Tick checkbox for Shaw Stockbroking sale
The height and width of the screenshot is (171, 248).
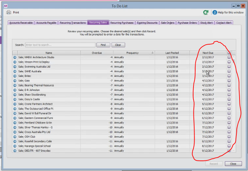click(229, 94)
